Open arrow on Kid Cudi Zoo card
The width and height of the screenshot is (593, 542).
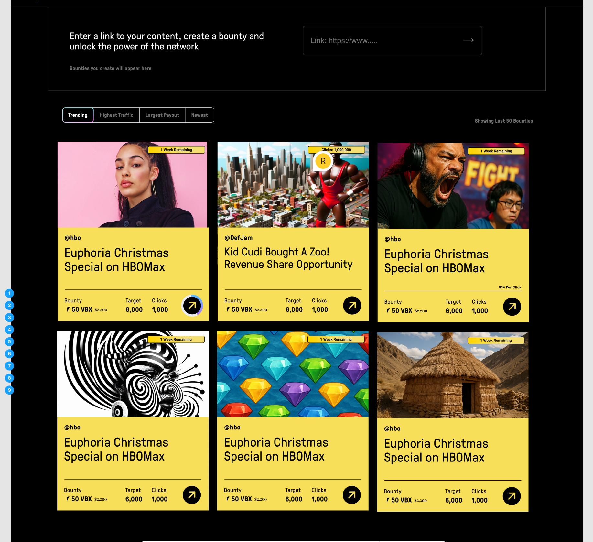352,306
